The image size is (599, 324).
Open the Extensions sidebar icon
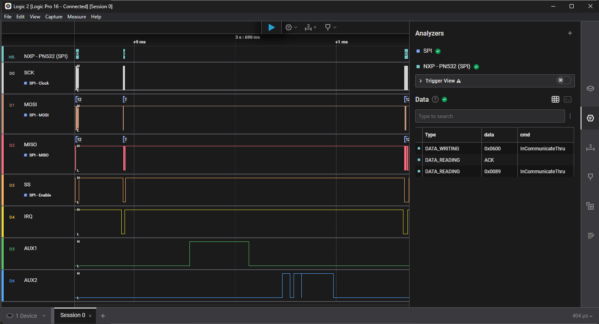590,206
